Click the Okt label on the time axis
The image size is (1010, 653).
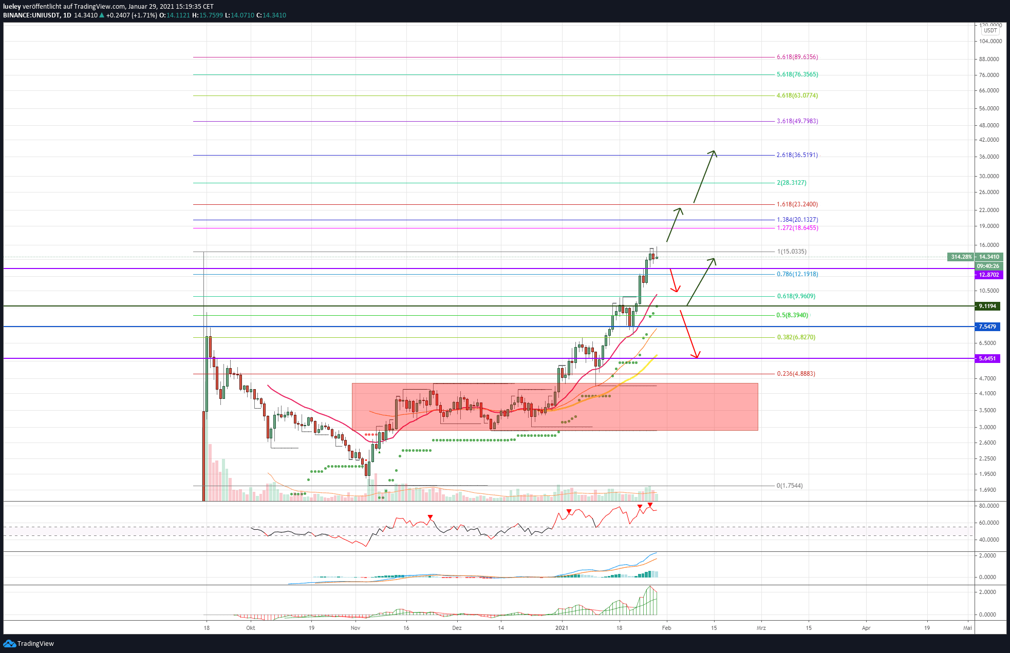tap(251, 627)
